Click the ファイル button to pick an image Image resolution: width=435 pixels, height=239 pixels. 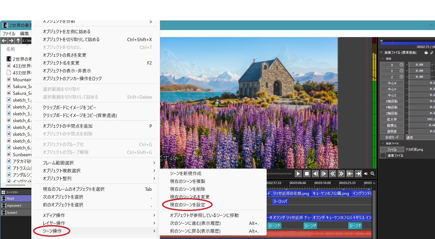pos(392,149)
